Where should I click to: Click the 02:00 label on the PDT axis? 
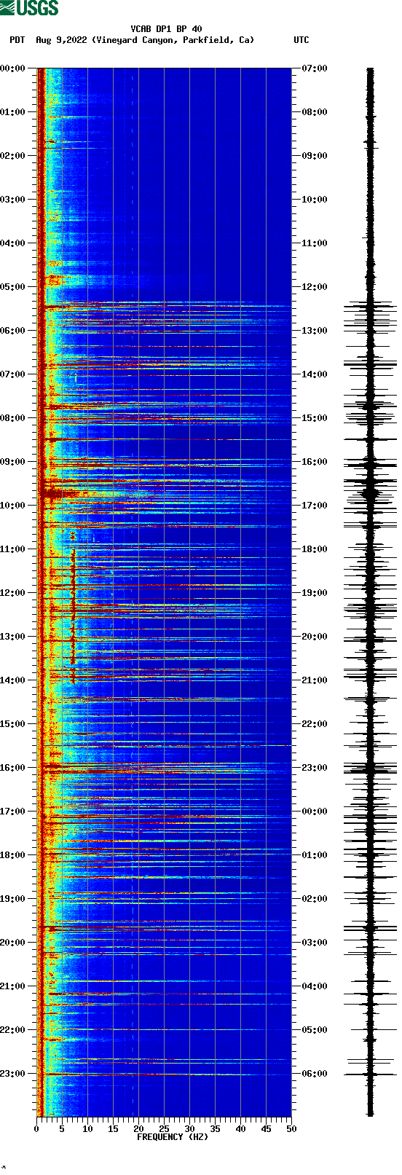tap(13, 156)
